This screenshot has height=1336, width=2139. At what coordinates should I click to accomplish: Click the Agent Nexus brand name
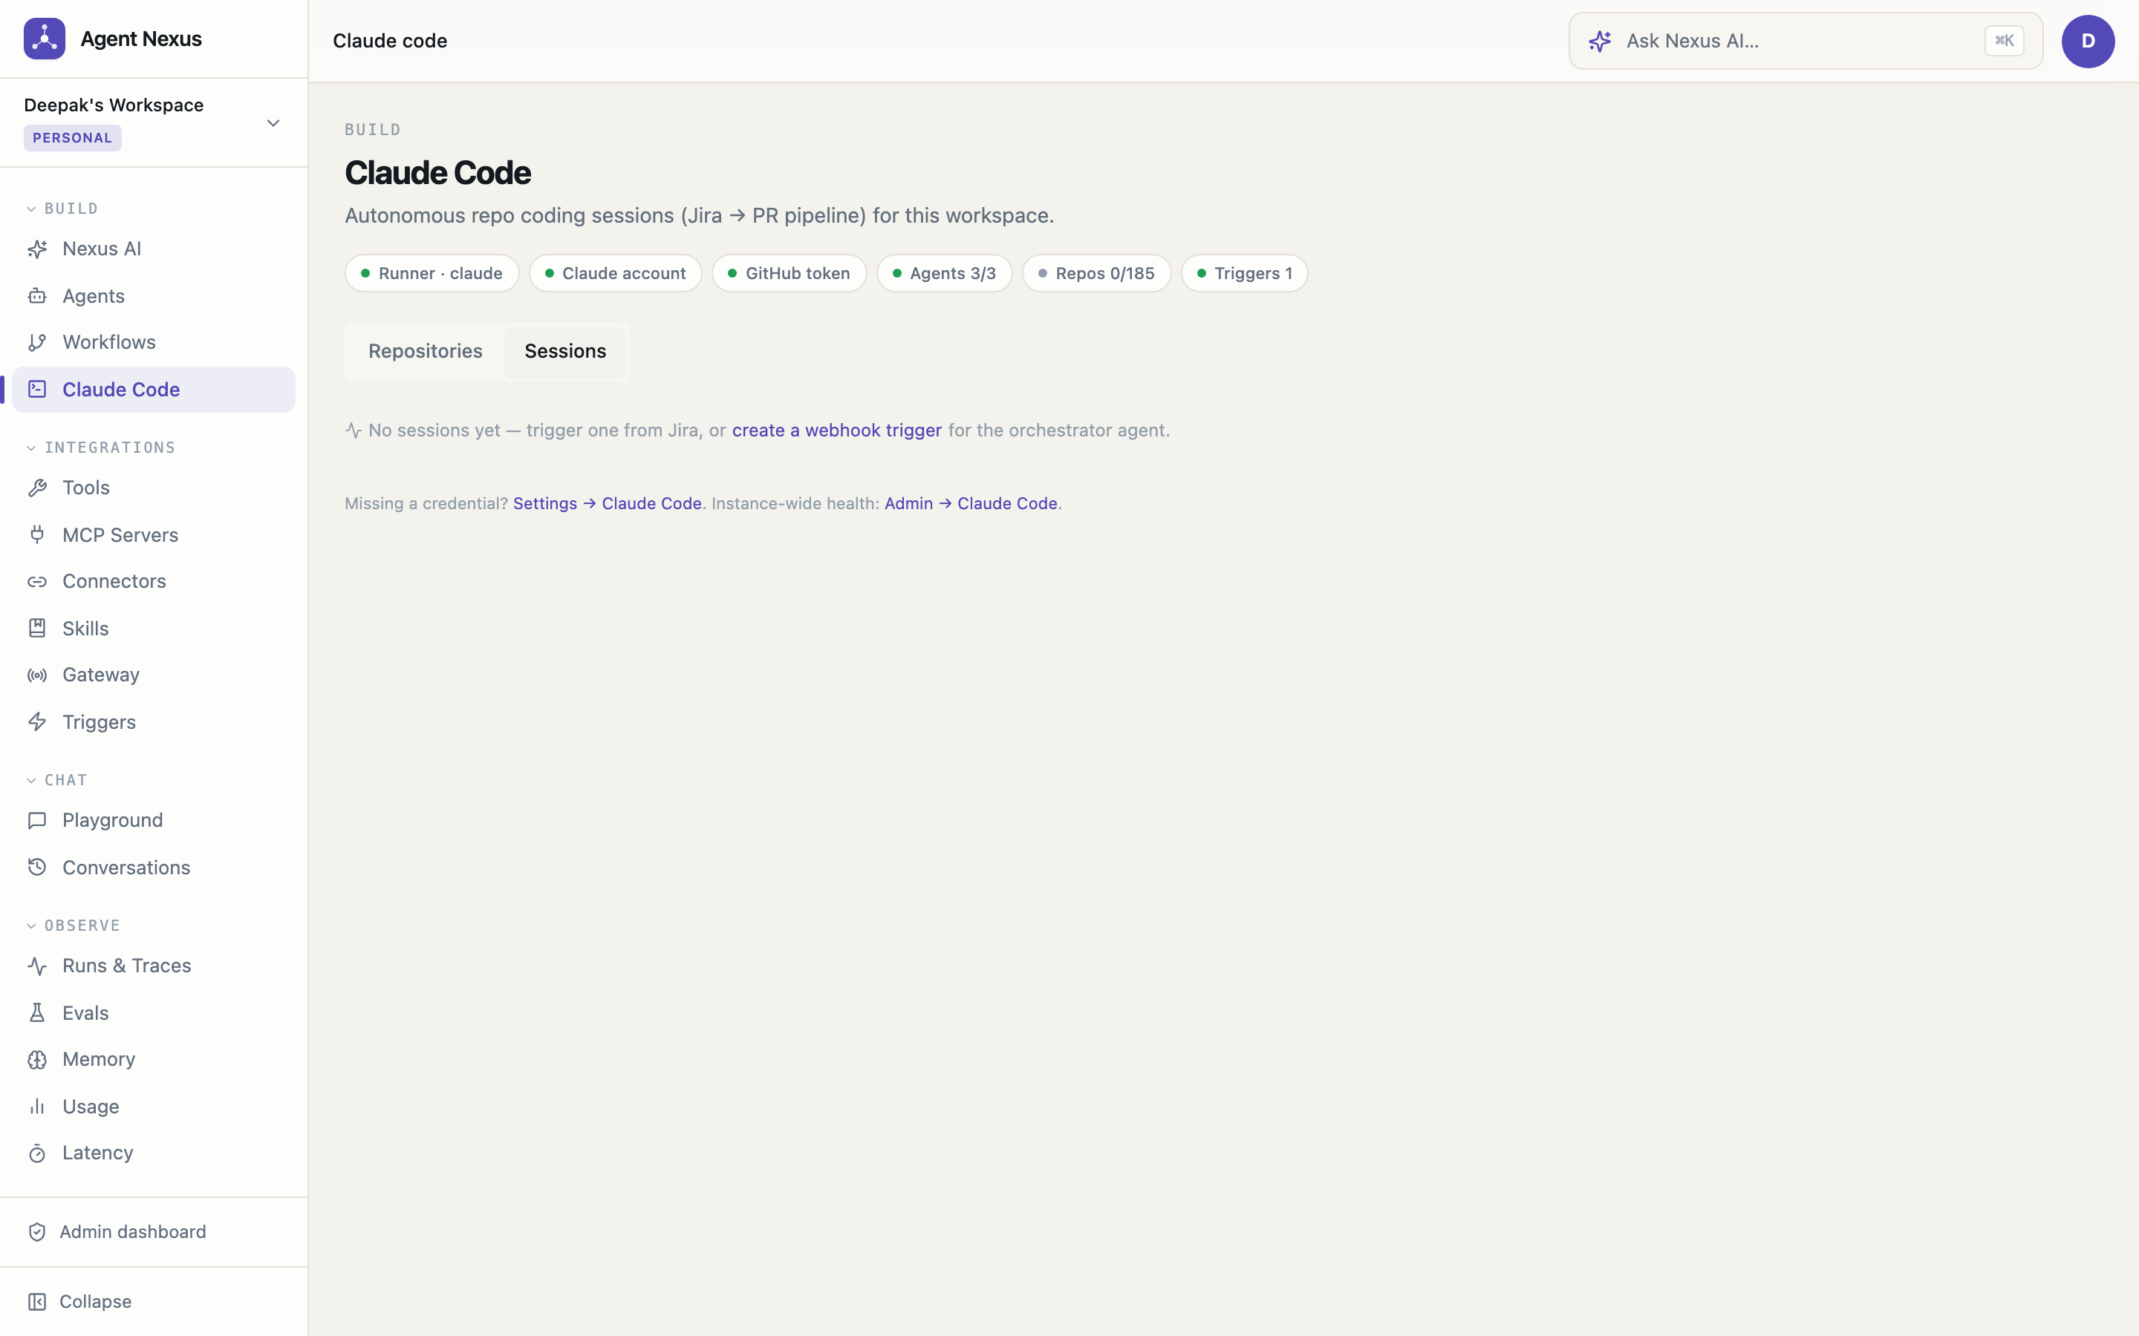point(141,39)
